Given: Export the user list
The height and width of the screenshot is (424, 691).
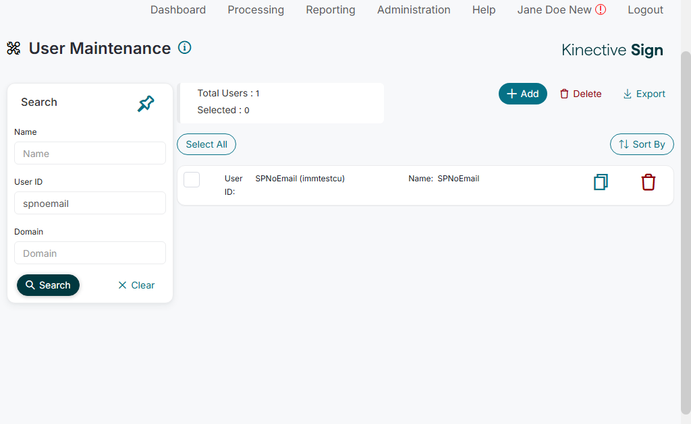Looking at the screenshot, I should [644, 94].
